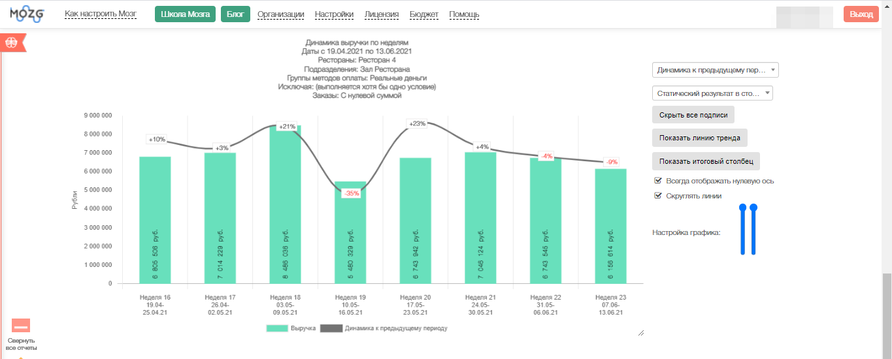Click the Как настроить Мозг link

pos(100,14)
